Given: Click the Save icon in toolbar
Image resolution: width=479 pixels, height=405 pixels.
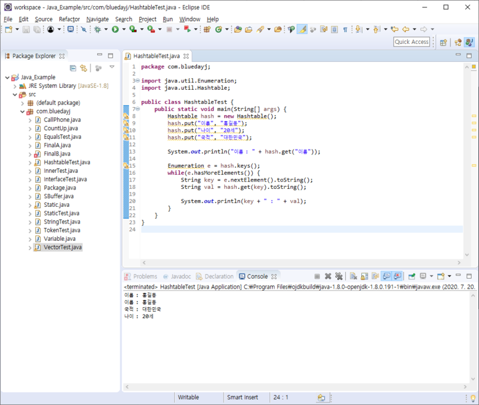Looking at the screenshot, I should pos(26,29).
